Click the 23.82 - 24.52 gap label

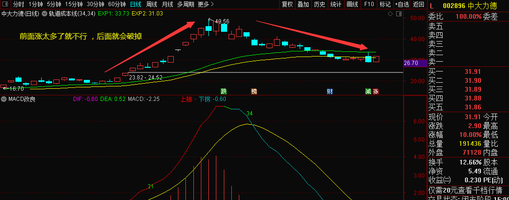point(146,78)
